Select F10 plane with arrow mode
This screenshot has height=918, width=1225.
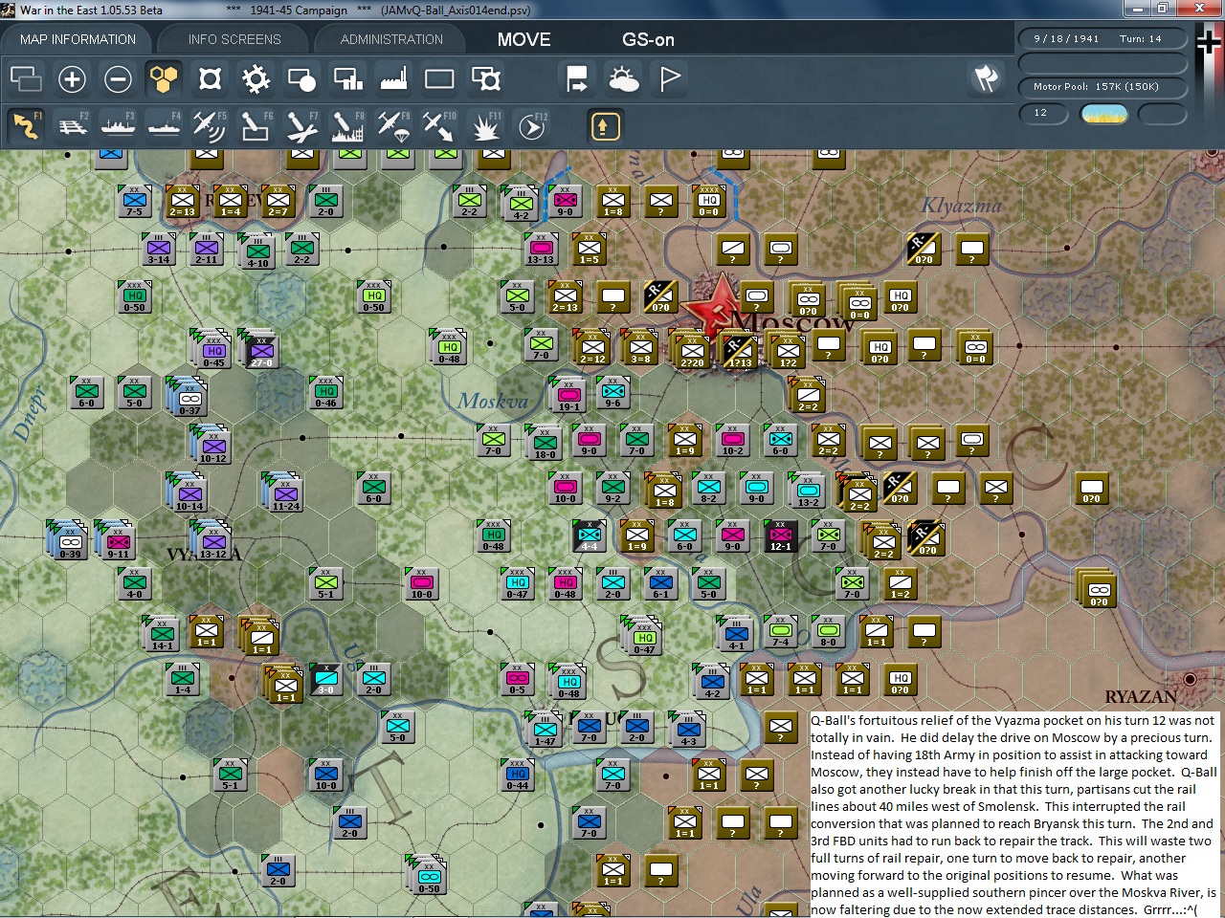click(439, 125)
